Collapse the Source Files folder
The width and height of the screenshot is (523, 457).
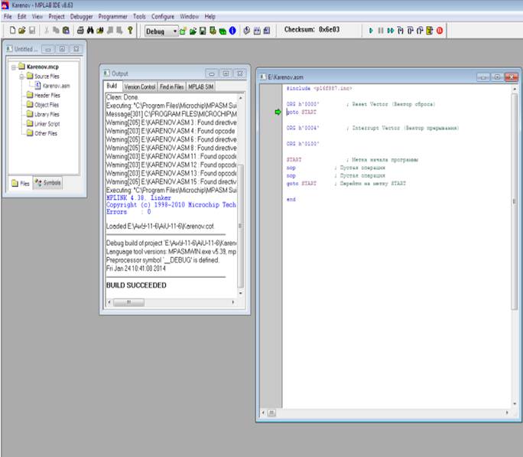click(x=21, y=77)
